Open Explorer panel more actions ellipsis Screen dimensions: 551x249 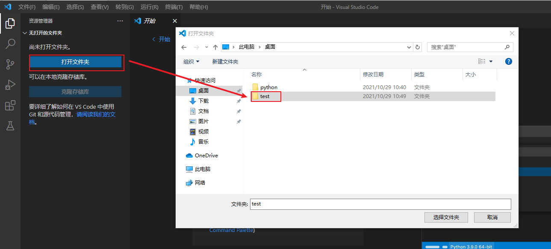point(120,21)
